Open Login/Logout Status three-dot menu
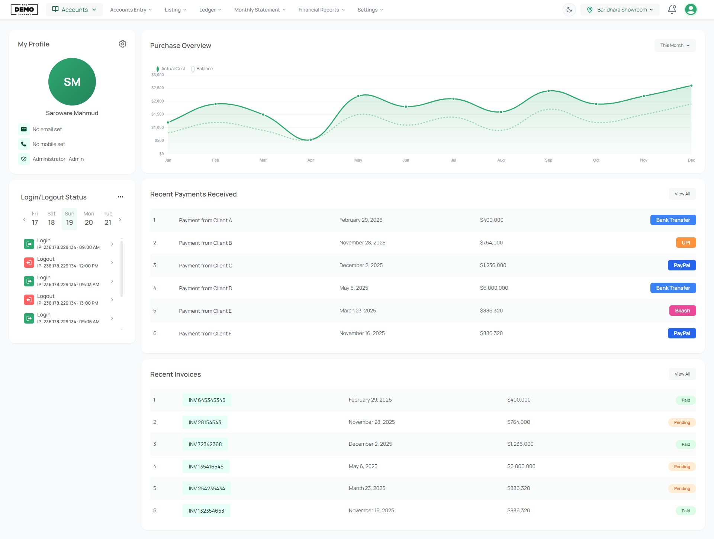 coord(120,197)
